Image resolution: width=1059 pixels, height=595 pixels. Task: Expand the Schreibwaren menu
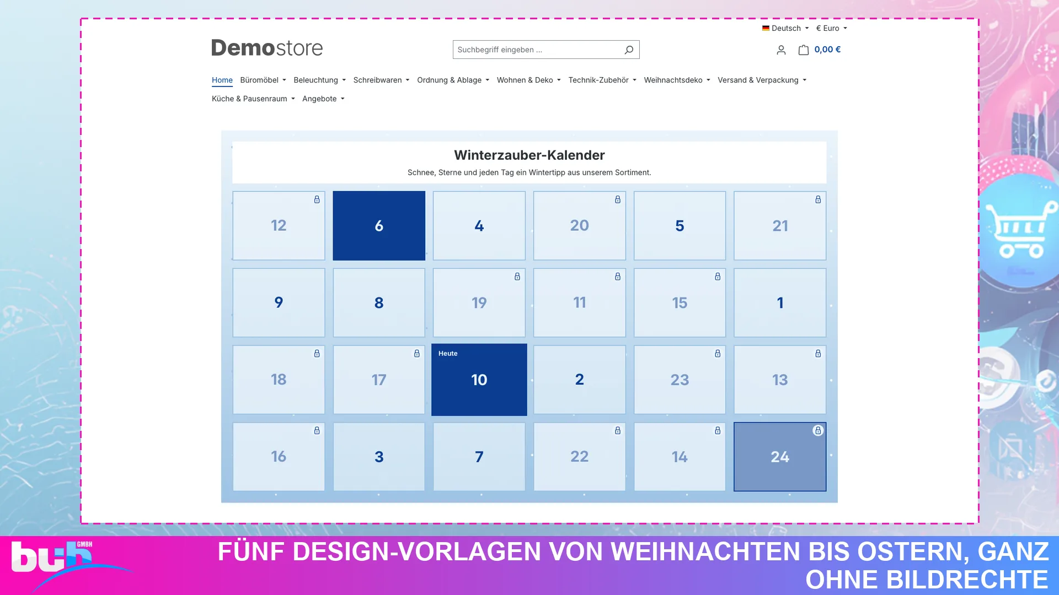[x=381, y=80]
